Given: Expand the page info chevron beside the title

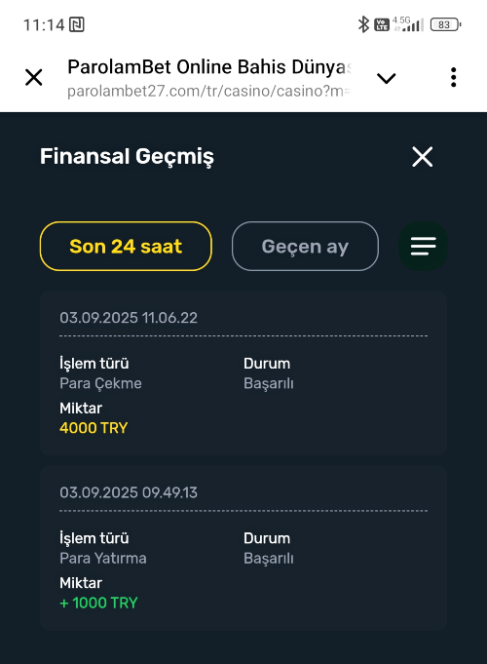Looking at the screenshot, I should coord(386,78).
